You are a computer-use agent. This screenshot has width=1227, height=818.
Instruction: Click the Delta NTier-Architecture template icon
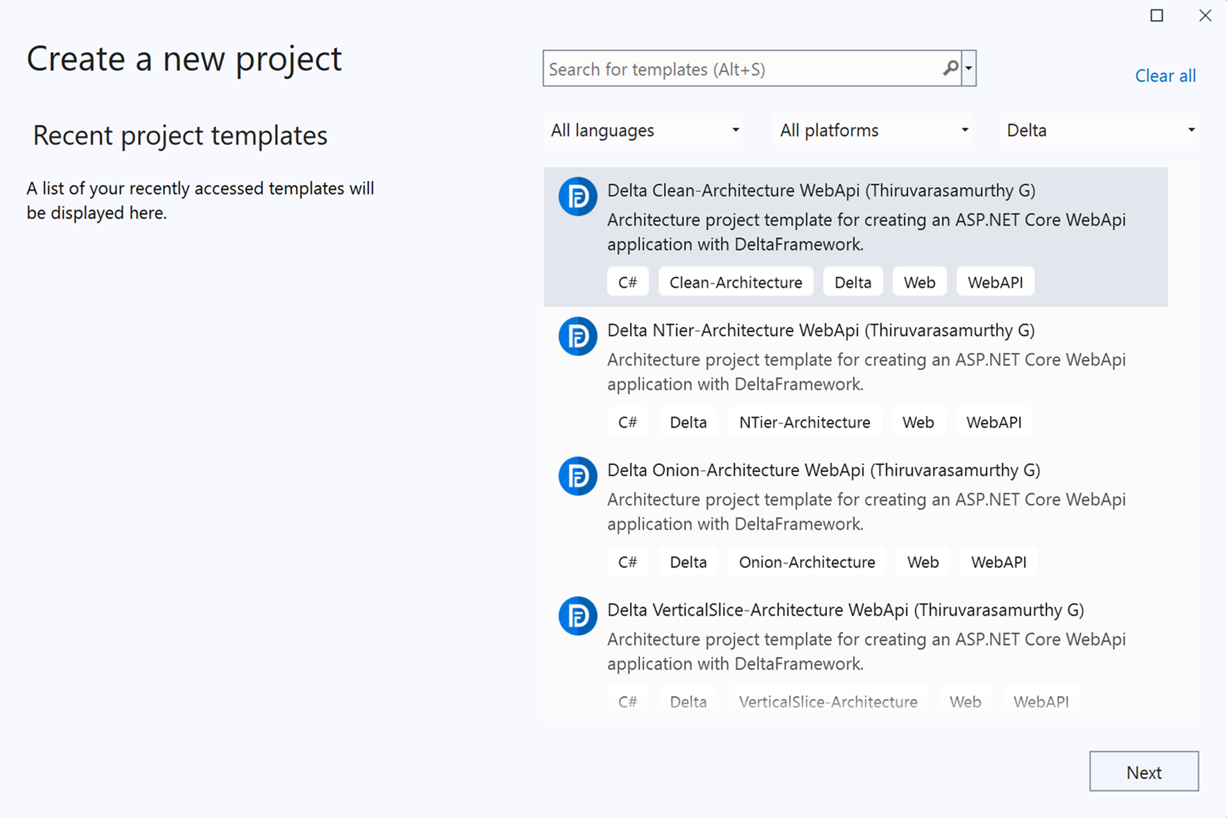pos(577,337)
